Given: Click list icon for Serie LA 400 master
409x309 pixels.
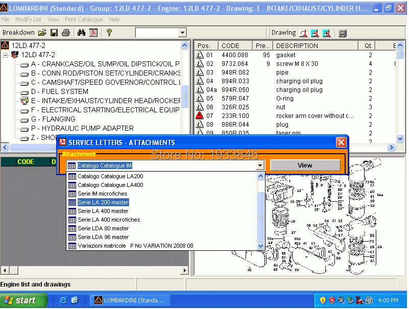Looking at the screenshot, I should [72, 211].
